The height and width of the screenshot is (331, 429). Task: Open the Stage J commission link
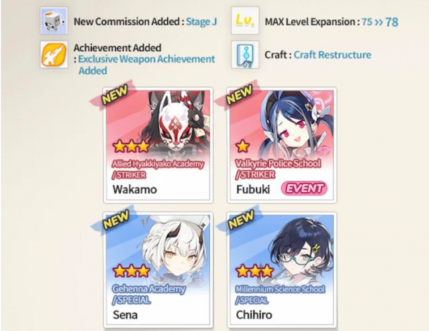[x=201, y=21]
